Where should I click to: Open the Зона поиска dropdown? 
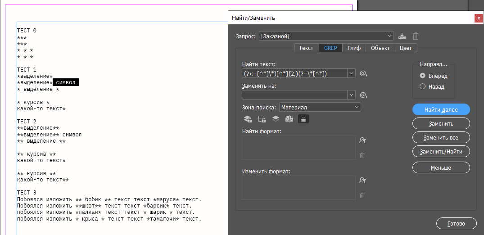pyautogui.click(x=357, y=107)
